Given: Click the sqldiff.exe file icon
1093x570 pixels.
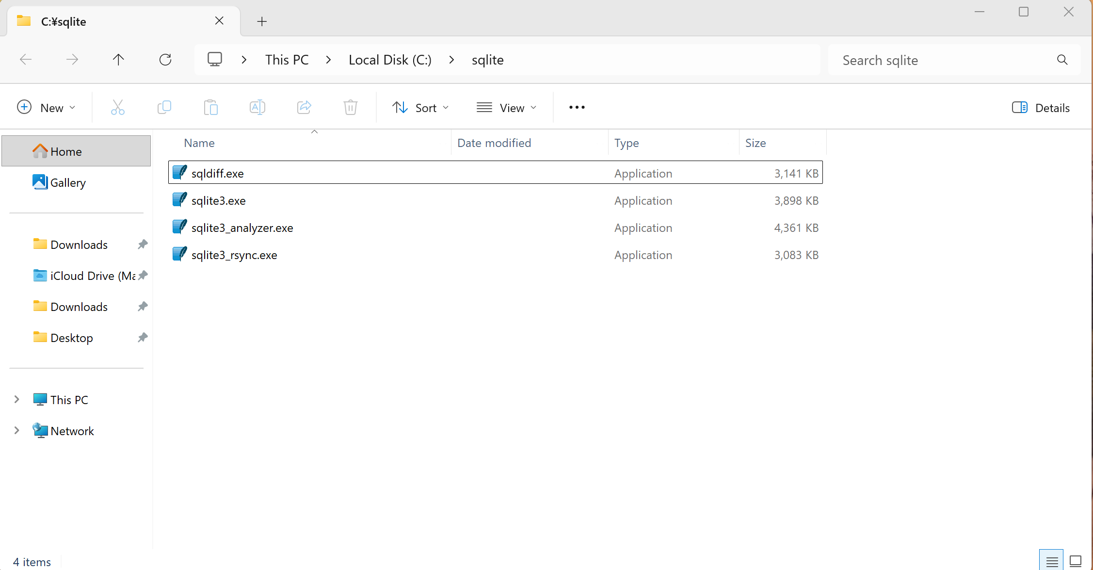Looking at the screenshot, I should pos(180,173).
